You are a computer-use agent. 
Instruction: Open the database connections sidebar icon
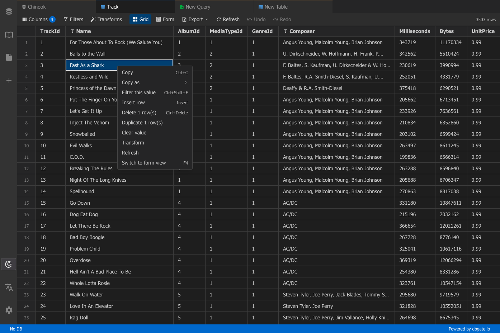pyautogui.click(x=9, y=12)
